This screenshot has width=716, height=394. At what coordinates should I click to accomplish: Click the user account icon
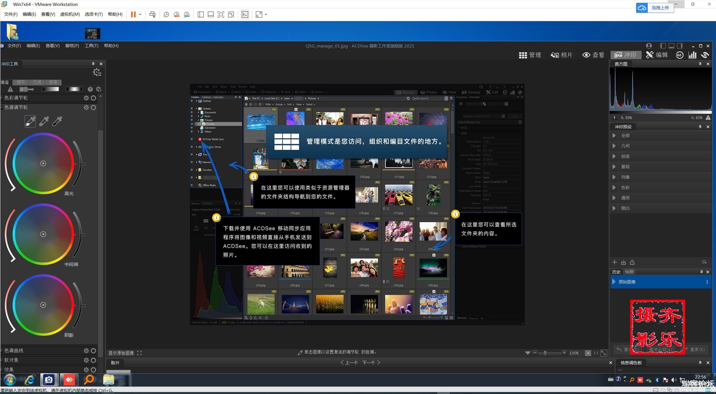[x=649, y=46]
